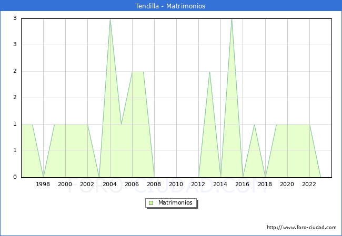Select the 2020 x-axis label
Screen dimensions: 342x236
click(x=287, y=184)
